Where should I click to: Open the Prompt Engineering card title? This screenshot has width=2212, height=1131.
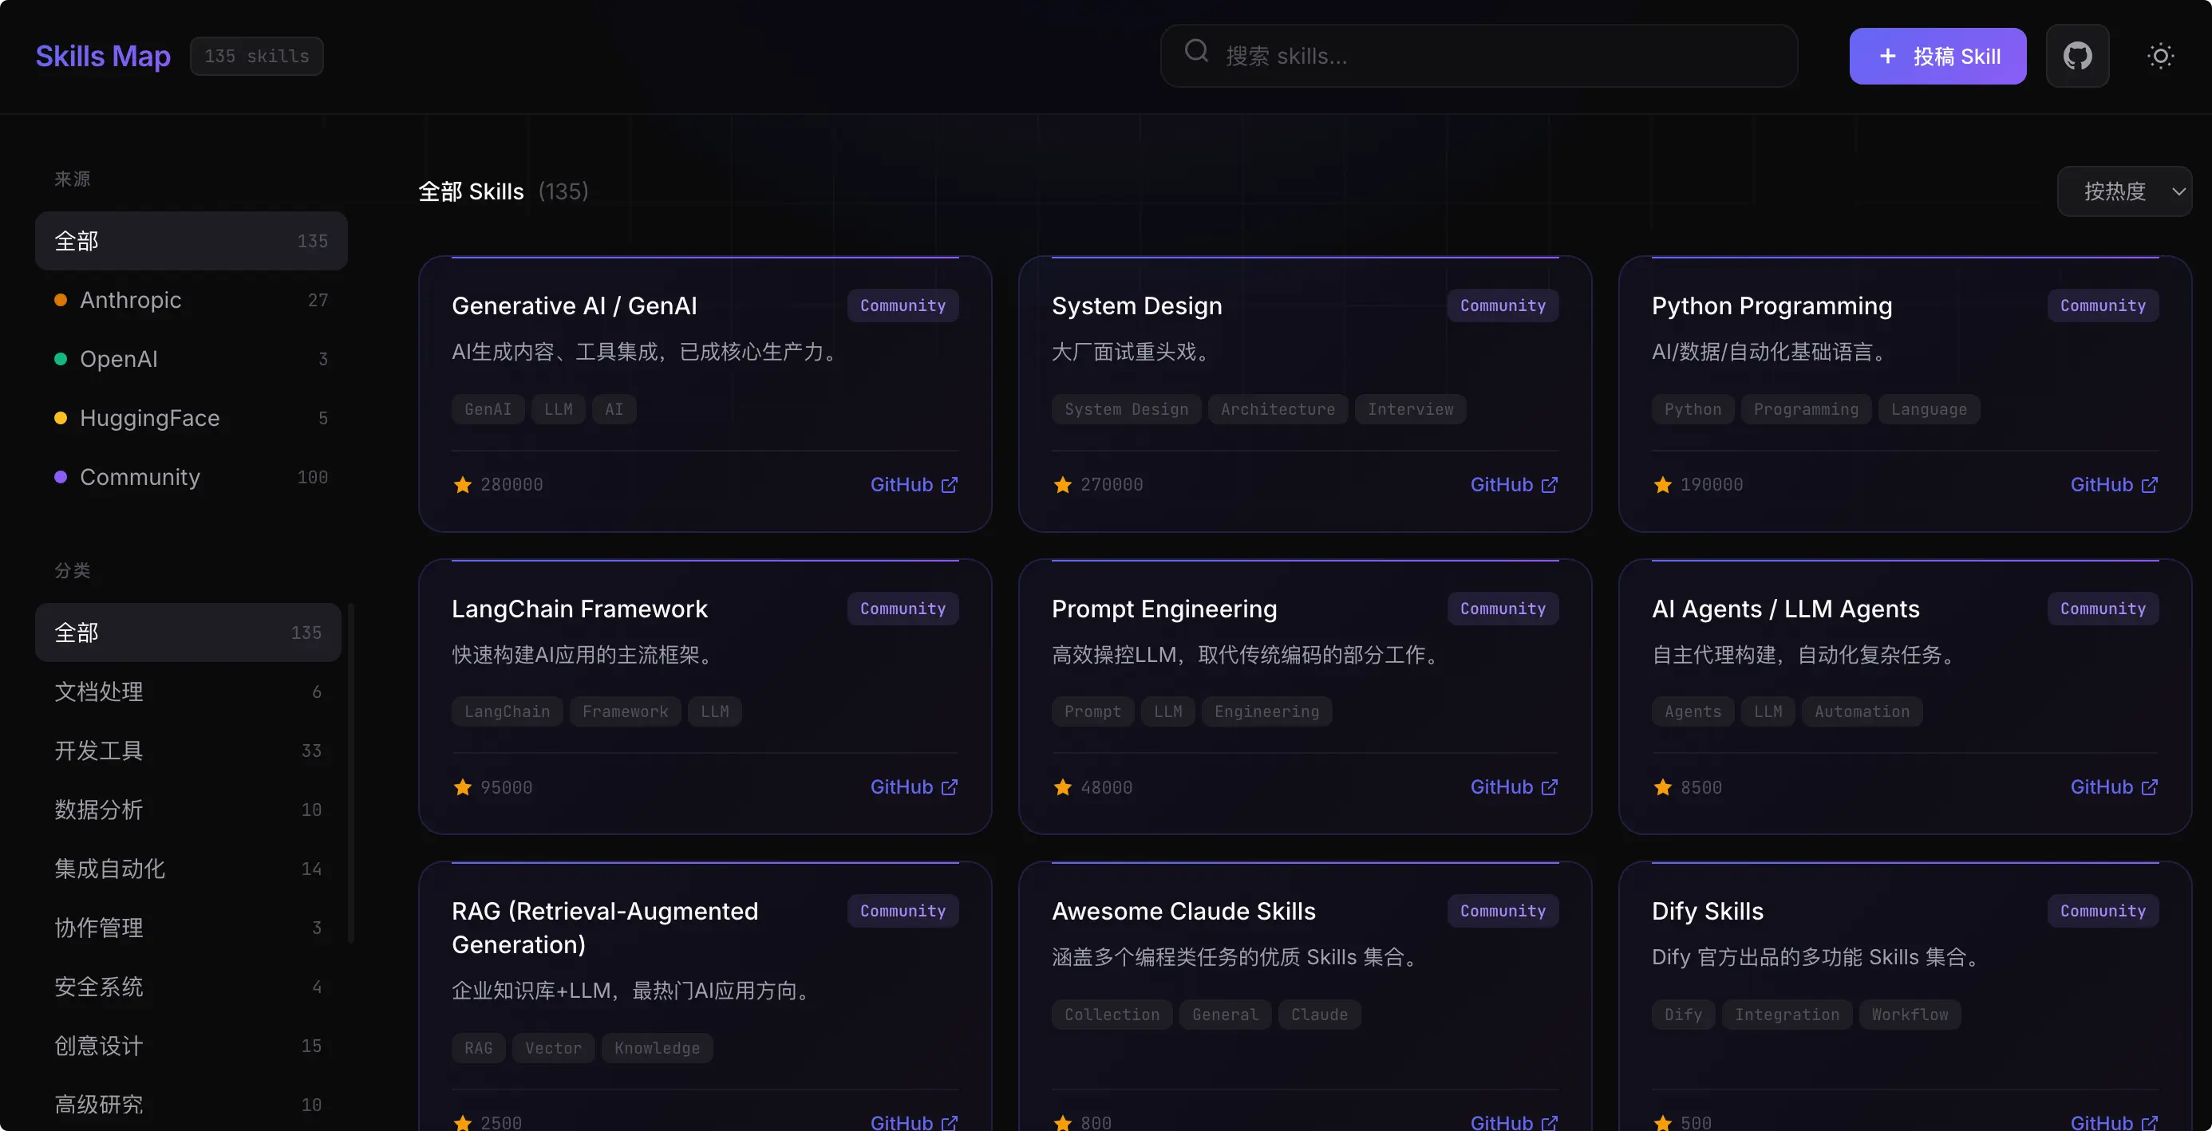(1164, 609)
